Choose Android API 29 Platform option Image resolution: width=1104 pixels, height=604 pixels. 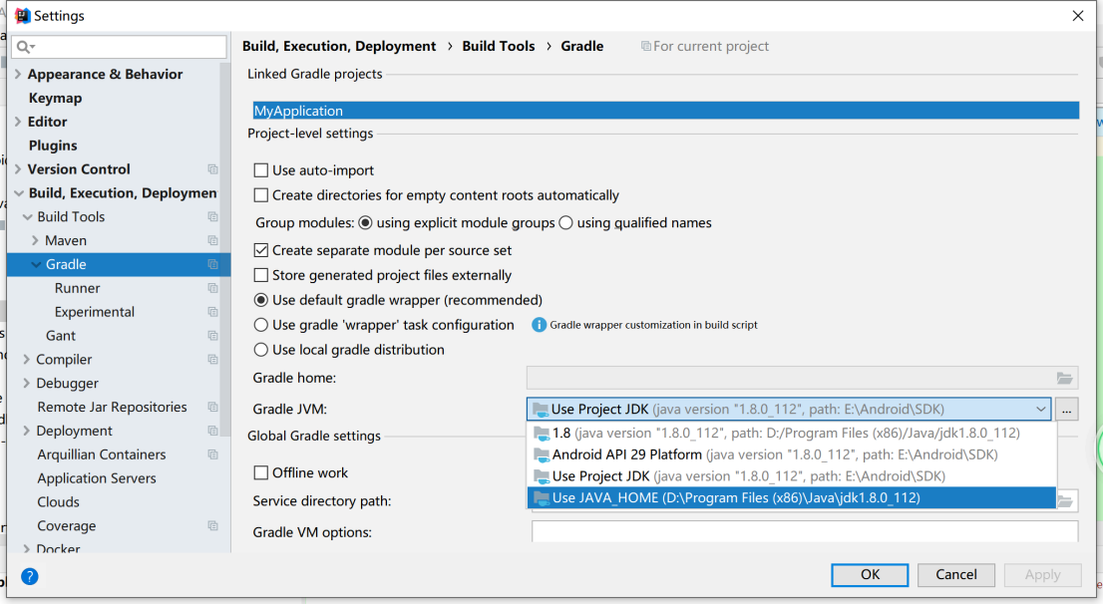[792, 454]
